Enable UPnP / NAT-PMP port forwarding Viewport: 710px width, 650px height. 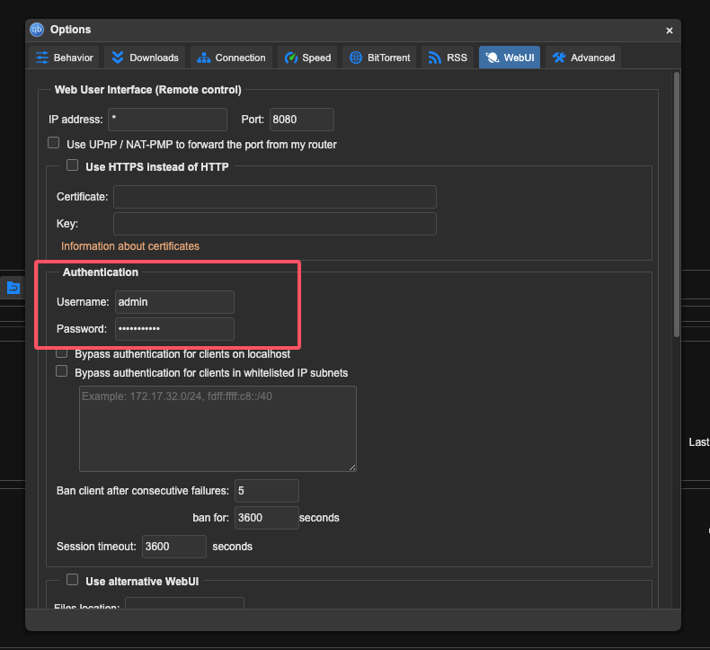tap(53, 143)
